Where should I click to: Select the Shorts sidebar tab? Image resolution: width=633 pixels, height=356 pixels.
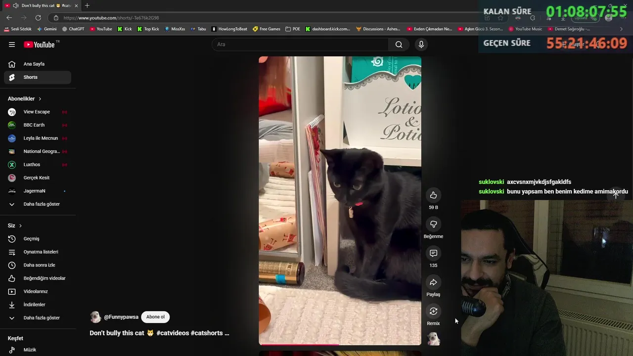pos(38,77)
